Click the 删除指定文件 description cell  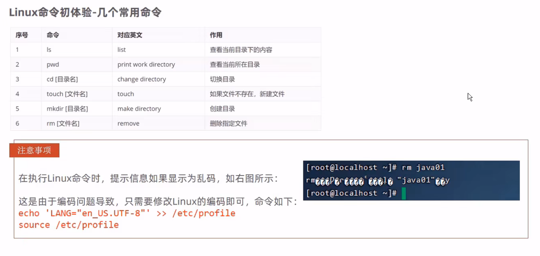coord(229,124)
